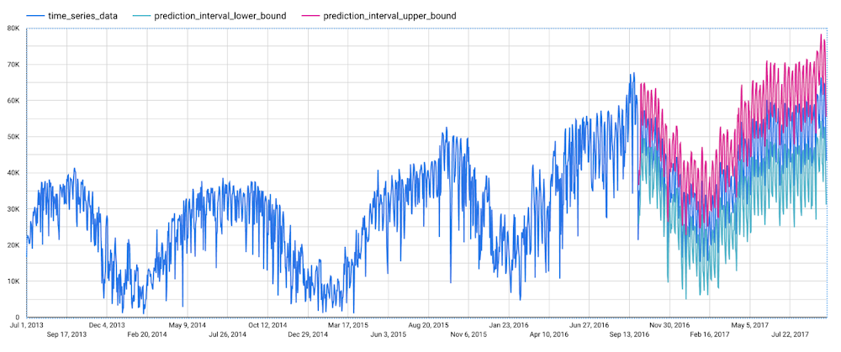The image size is (841, 352).
Task: Click the Jul 22, 2017 x-axis label
Action: (790, 335)
